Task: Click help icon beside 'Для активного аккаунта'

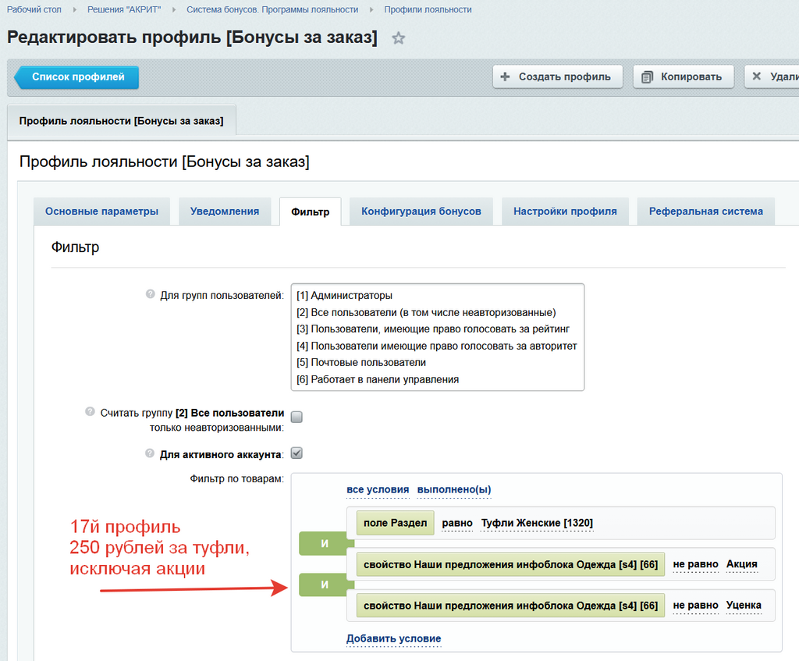Action: [151, 453]
